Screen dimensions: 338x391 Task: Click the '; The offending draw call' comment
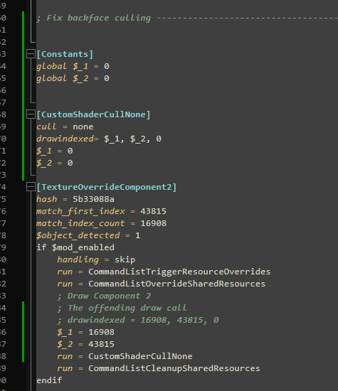tap(122, 308)
